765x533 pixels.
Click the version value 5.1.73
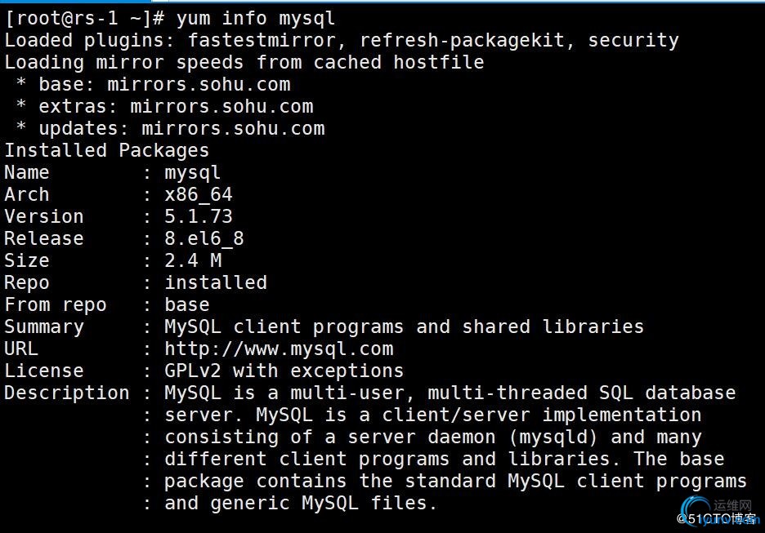click(x=199, y=216)
